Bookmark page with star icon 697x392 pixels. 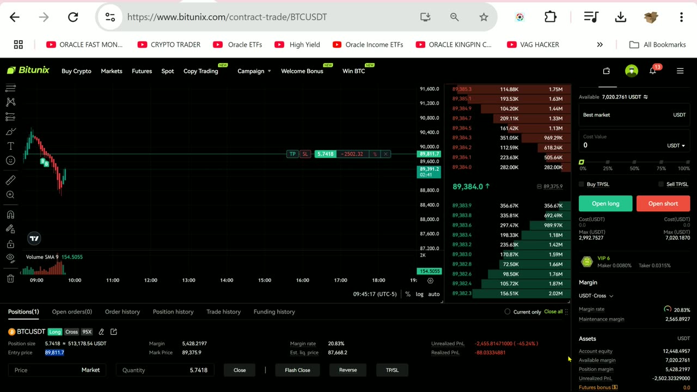(x=484, y=17)
